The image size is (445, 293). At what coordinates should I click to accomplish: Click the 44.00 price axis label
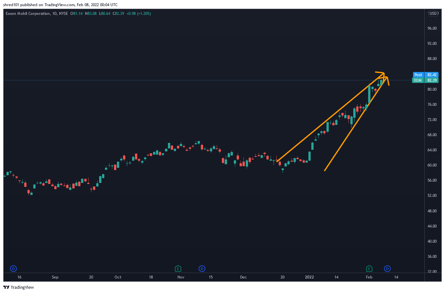pos(432,226)
